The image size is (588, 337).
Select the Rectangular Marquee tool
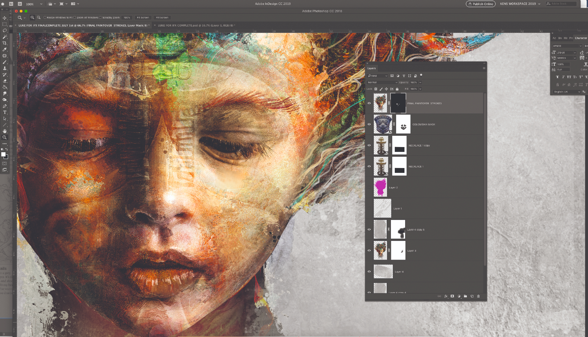[x=5, y=24]
